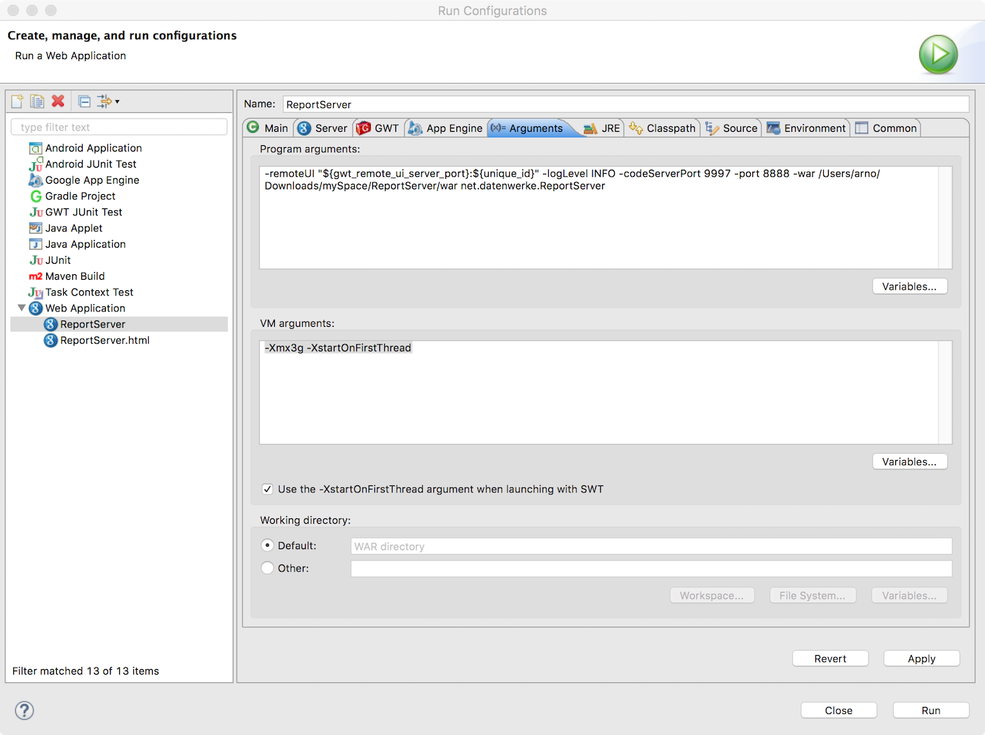Click the green Run arrow icon at top right
Viewport: 985px width, 735px height.
click(x=938, y=55)
